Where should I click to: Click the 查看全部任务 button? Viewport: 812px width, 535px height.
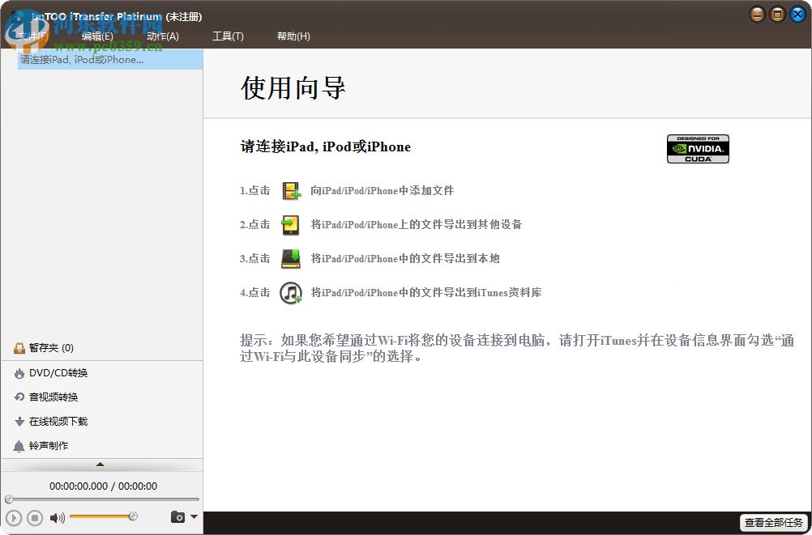coord(772,523)
